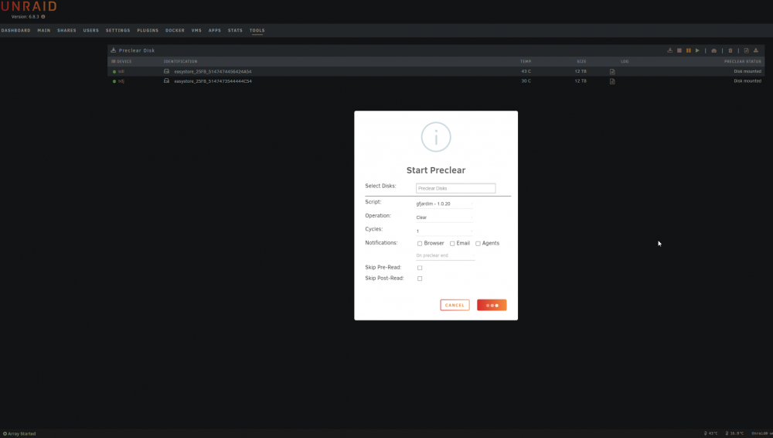Viewport: 773px width, 438px height.
Task: Click the easystore_25FB_5147473544444C54 identification text
Action: [213, 81]
